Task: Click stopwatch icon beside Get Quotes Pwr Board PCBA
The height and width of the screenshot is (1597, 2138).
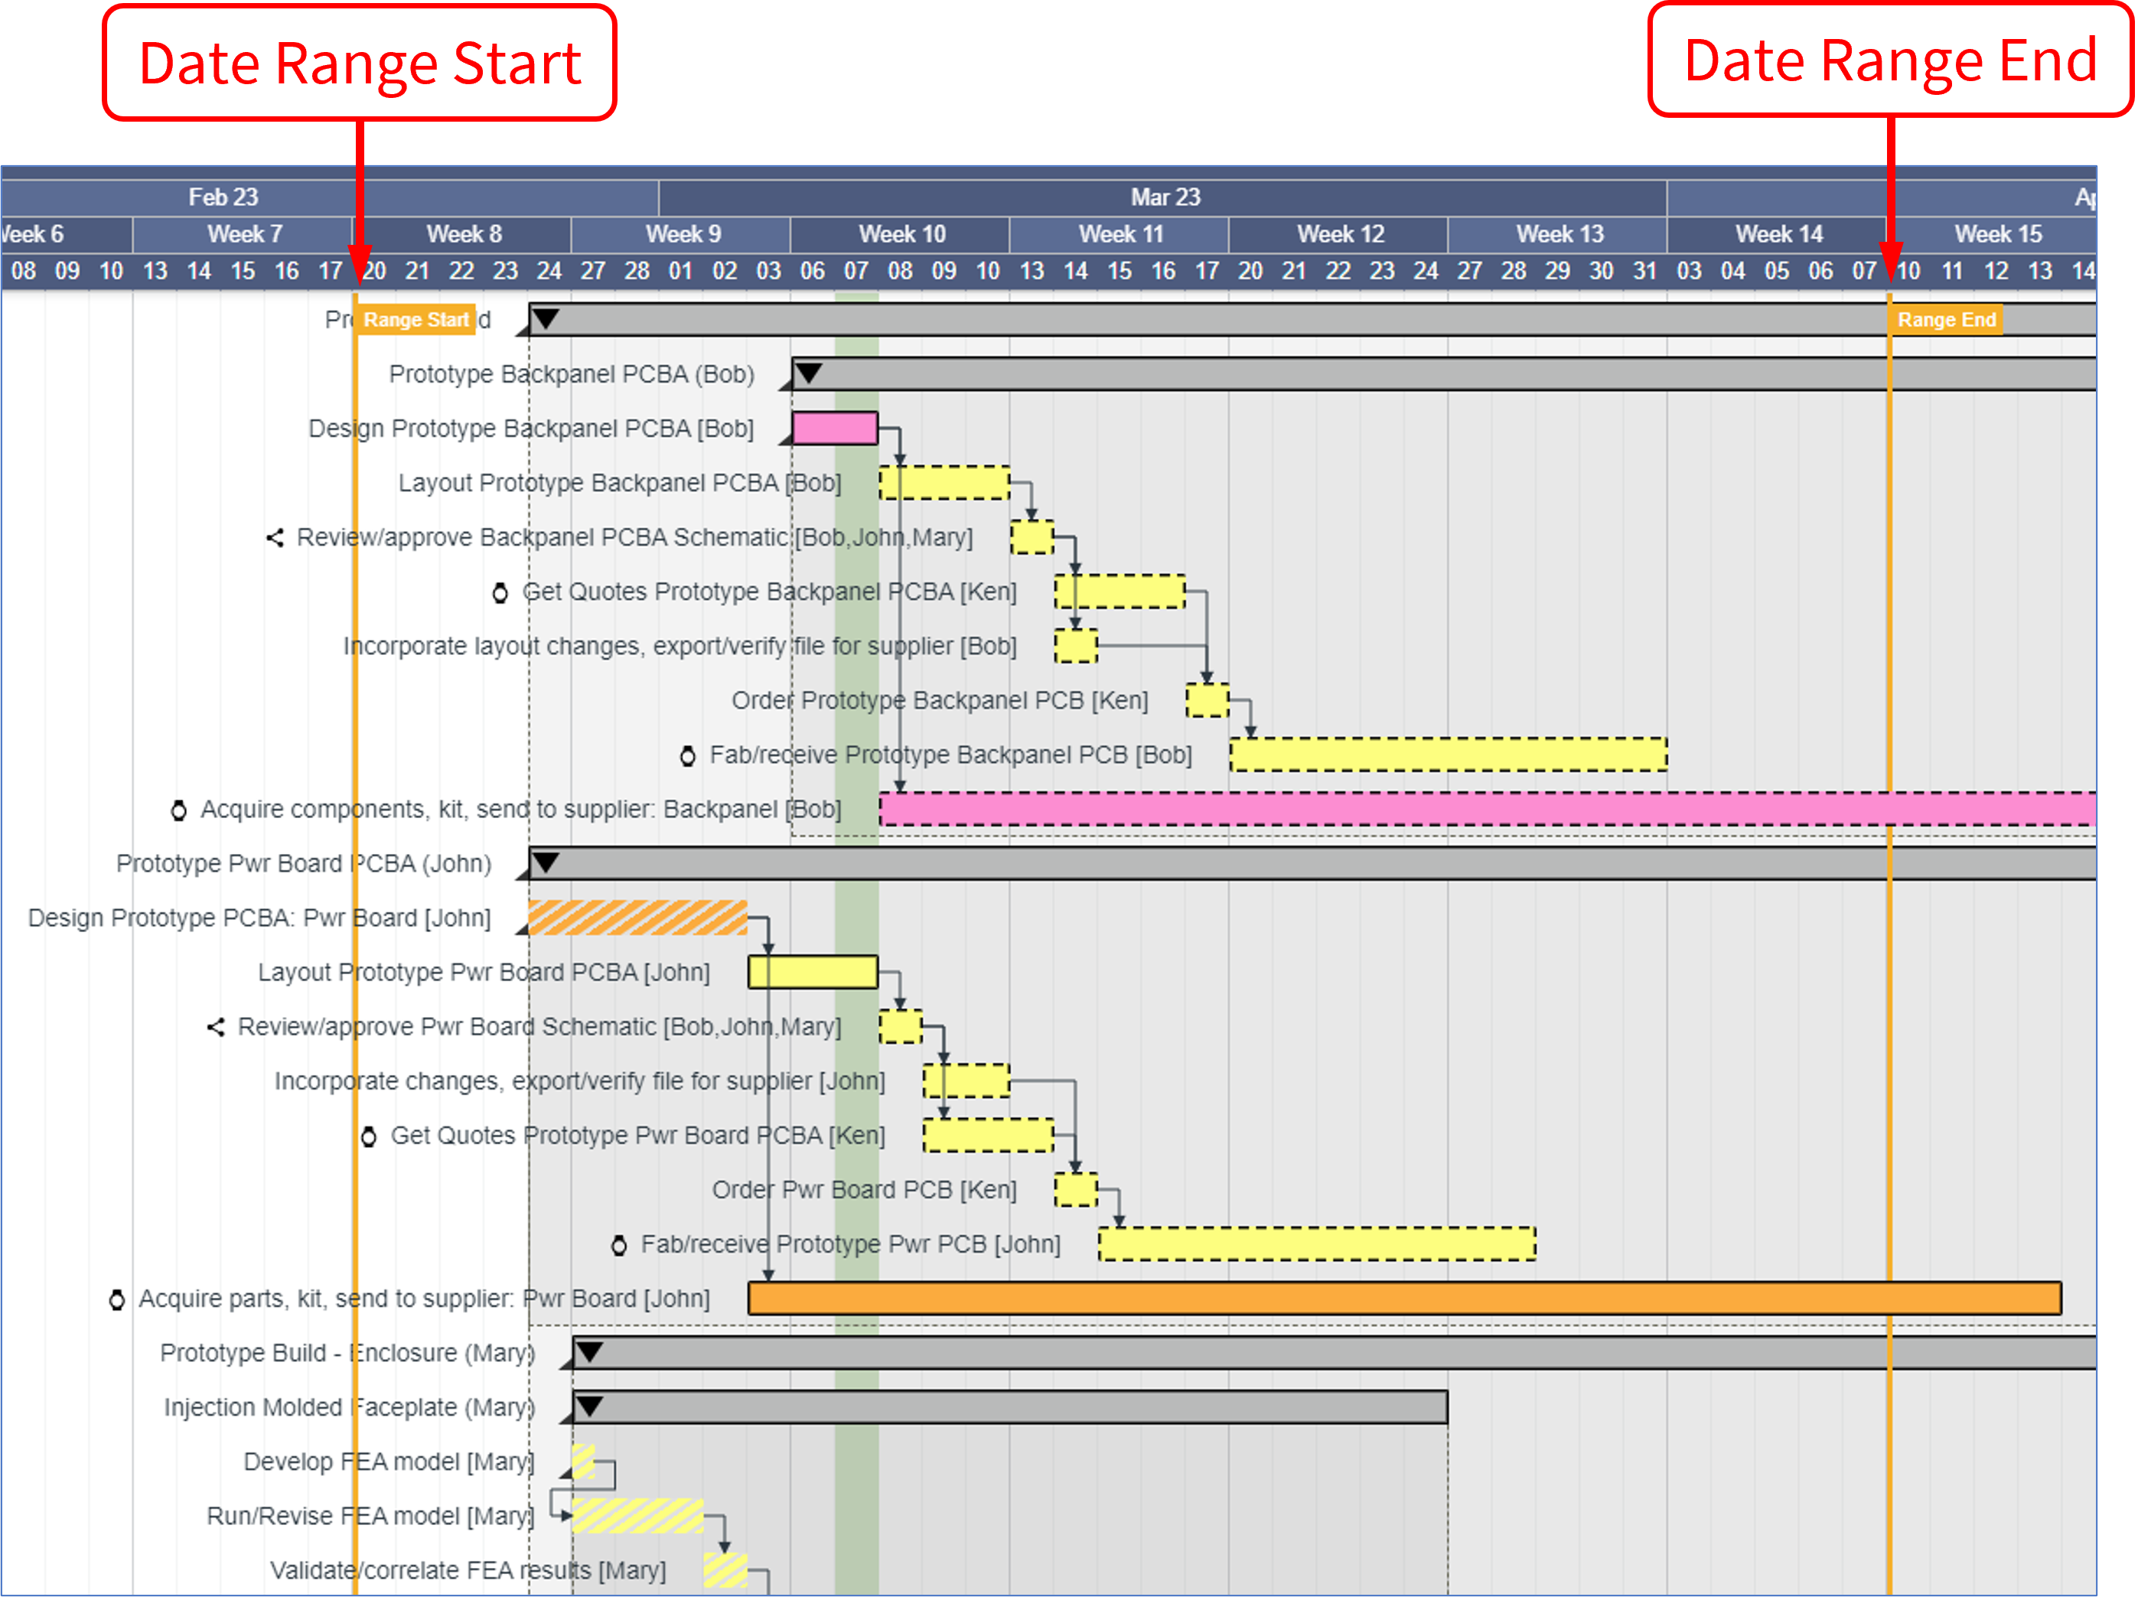Action: (368, 1137)
